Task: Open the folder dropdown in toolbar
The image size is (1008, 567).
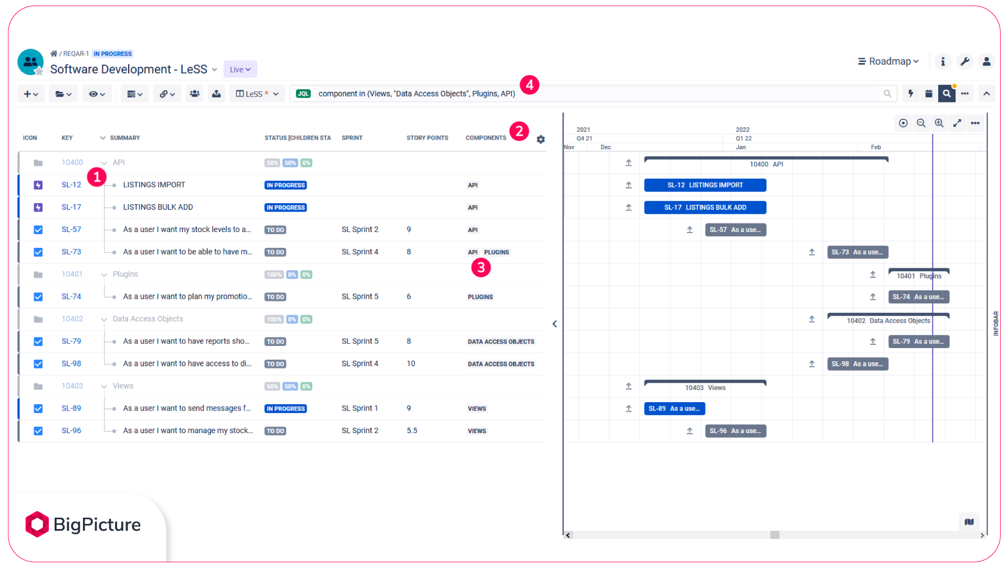Action: click(64, 94)
